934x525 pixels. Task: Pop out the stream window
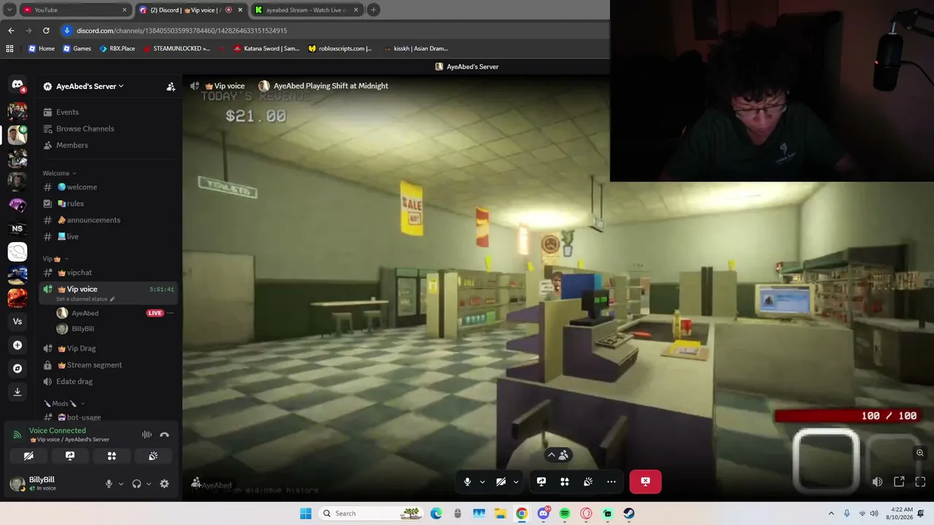click(x=899, y=481)
